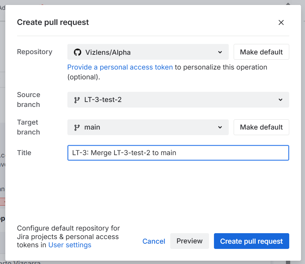Click the Preview button
The height and width of the screenshot is (264, 305).
pos(189,241)
